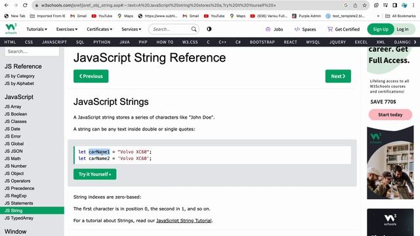Open JS JSON in sidebar

[14, 151]
